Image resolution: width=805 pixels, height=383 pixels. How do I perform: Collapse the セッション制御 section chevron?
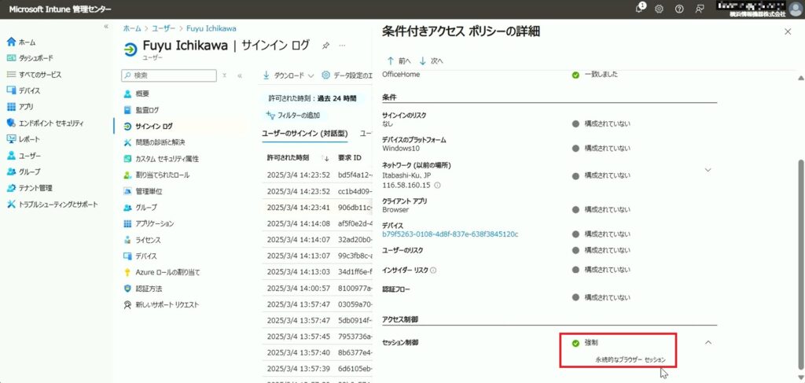click(x=708, y=342)
